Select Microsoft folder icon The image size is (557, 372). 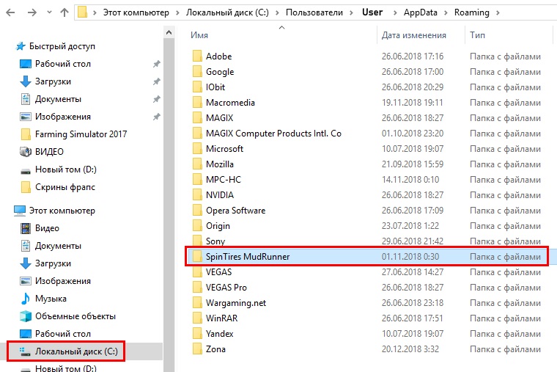(197, 149)
